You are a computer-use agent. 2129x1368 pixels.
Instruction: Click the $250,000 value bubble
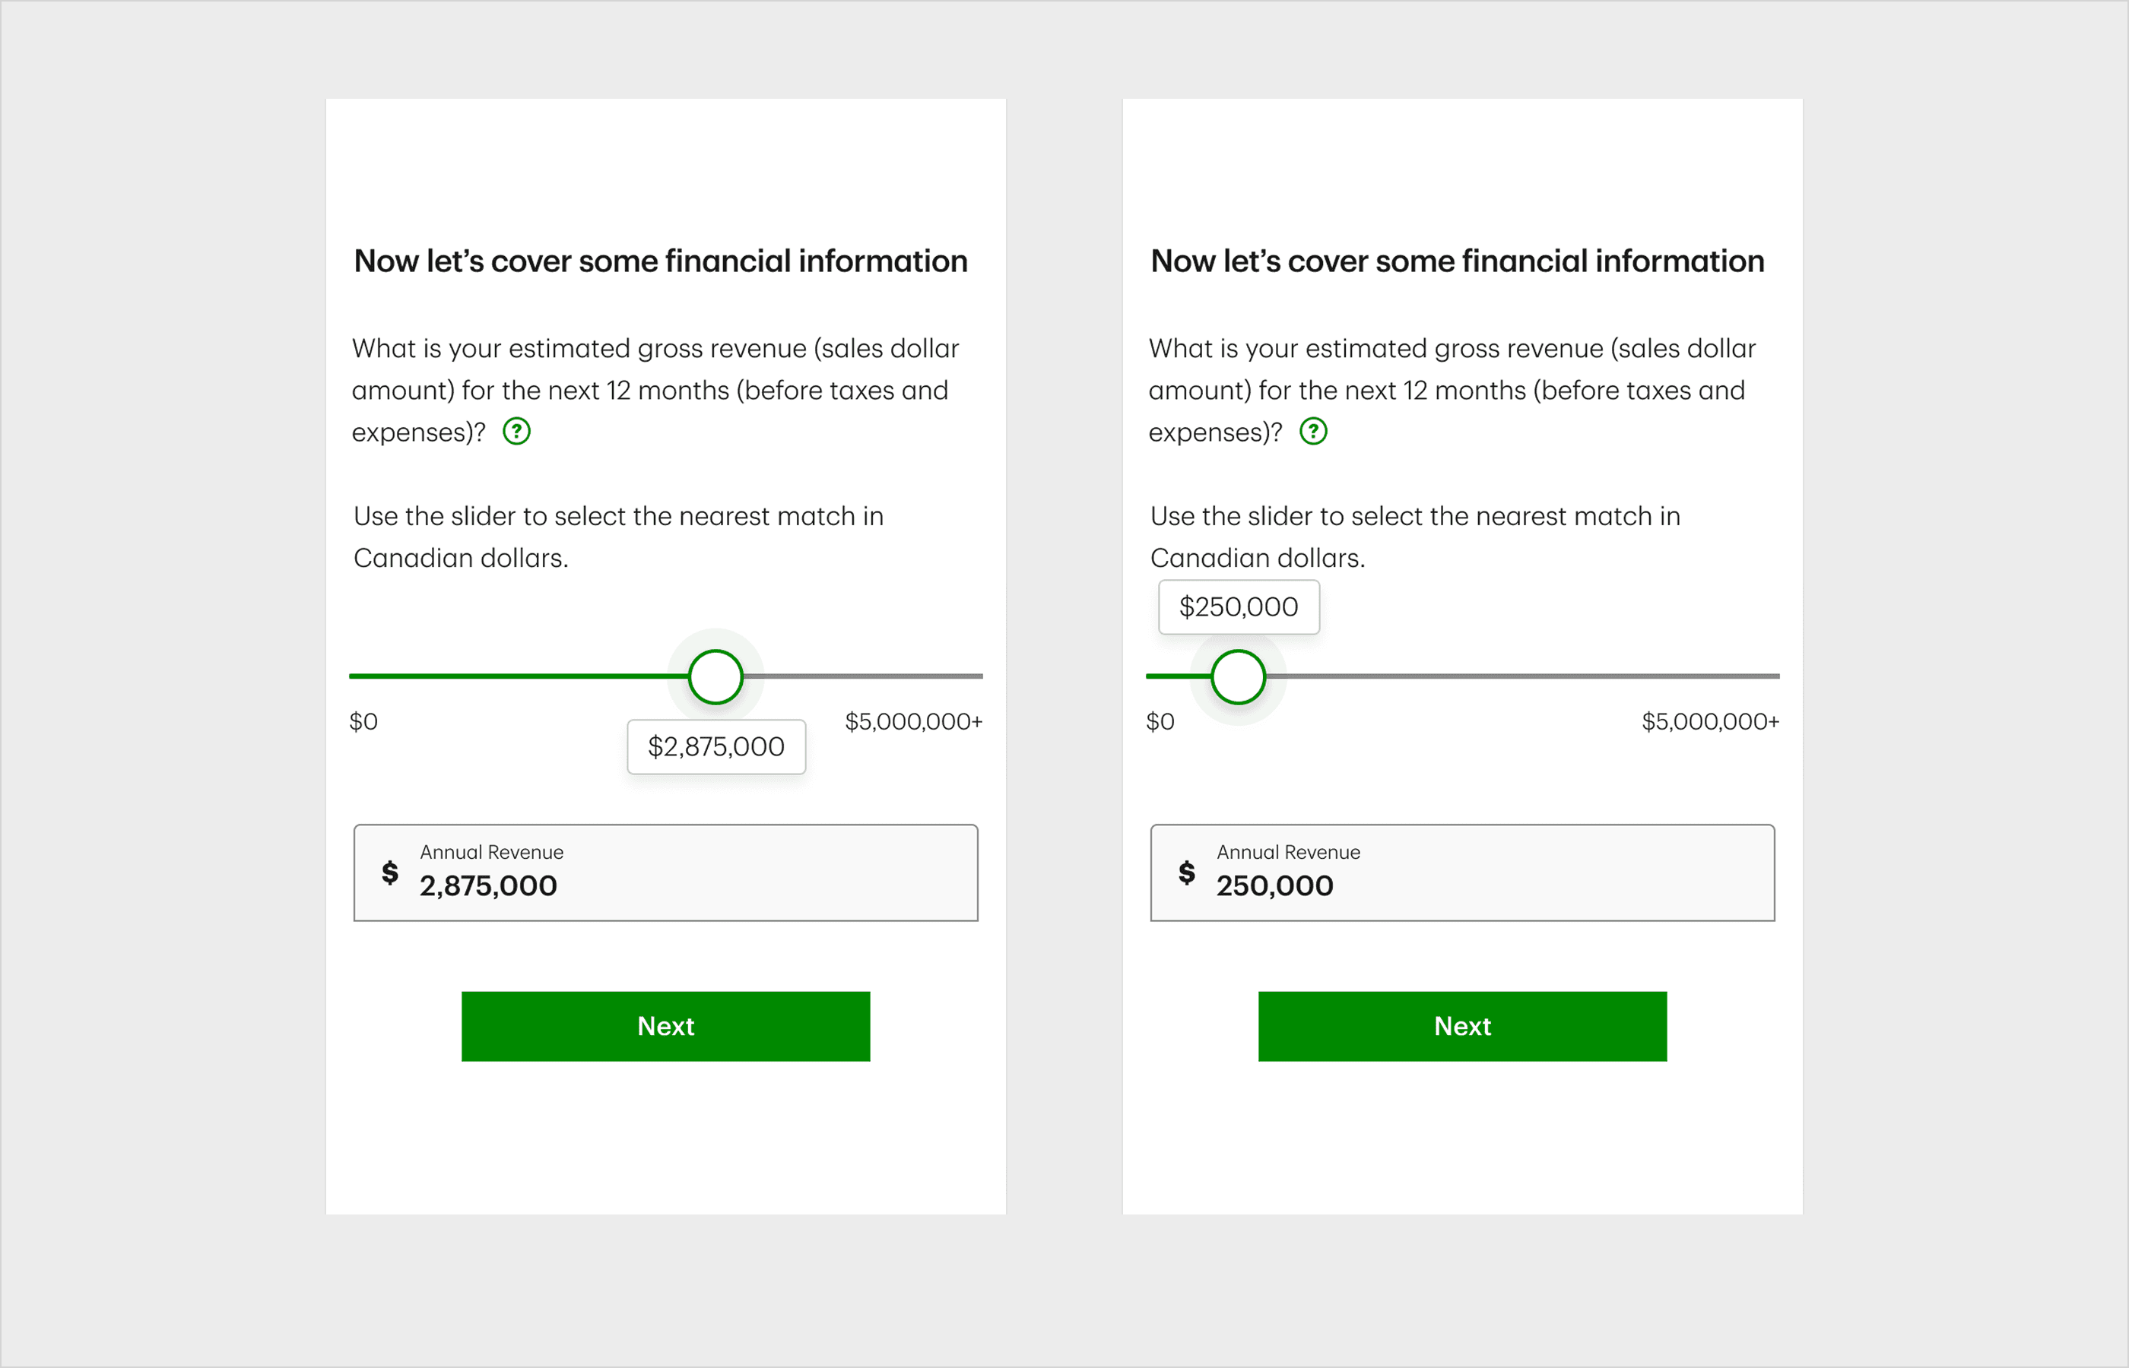(x=1239, y=606)
